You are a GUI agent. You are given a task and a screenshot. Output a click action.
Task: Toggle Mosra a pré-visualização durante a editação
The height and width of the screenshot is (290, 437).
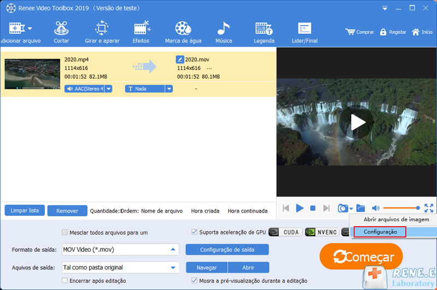coord(194,281)
